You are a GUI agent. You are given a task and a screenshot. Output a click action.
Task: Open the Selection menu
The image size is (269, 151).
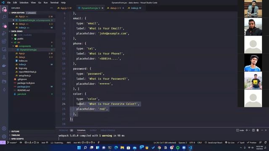click(24, 3)
